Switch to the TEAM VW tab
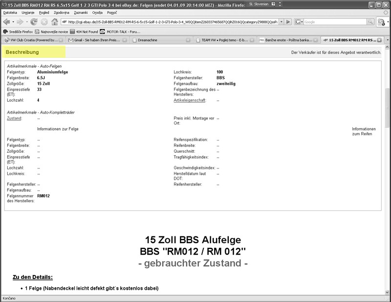Screen dimensions: 391x302 (x=225, y=40)
